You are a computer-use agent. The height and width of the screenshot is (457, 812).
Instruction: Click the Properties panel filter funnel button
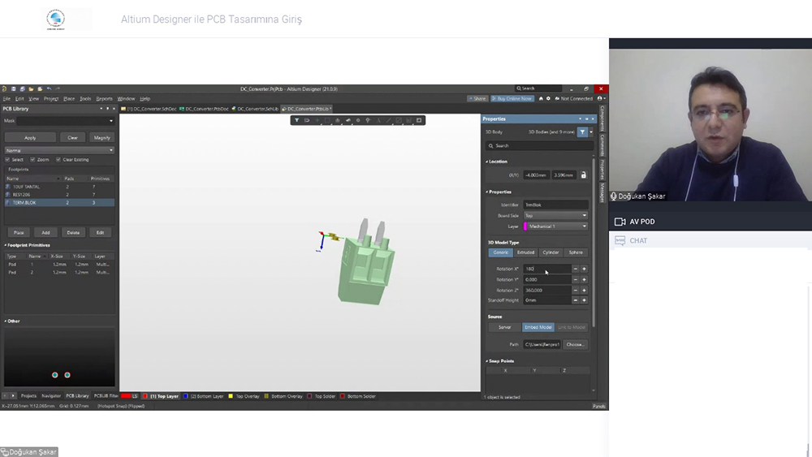click(x=582, y=132)
